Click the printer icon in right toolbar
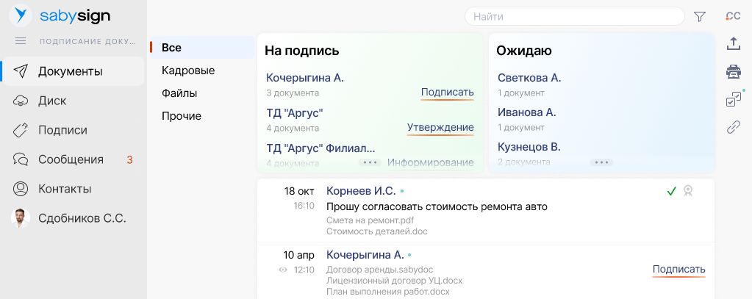Viewport: 752px width, 299px height. (733, 71)
